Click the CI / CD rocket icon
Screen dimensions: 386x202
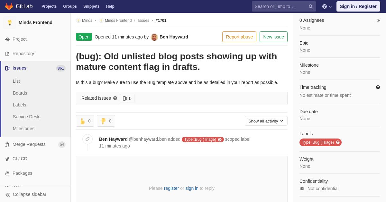[x=7, y=159]
